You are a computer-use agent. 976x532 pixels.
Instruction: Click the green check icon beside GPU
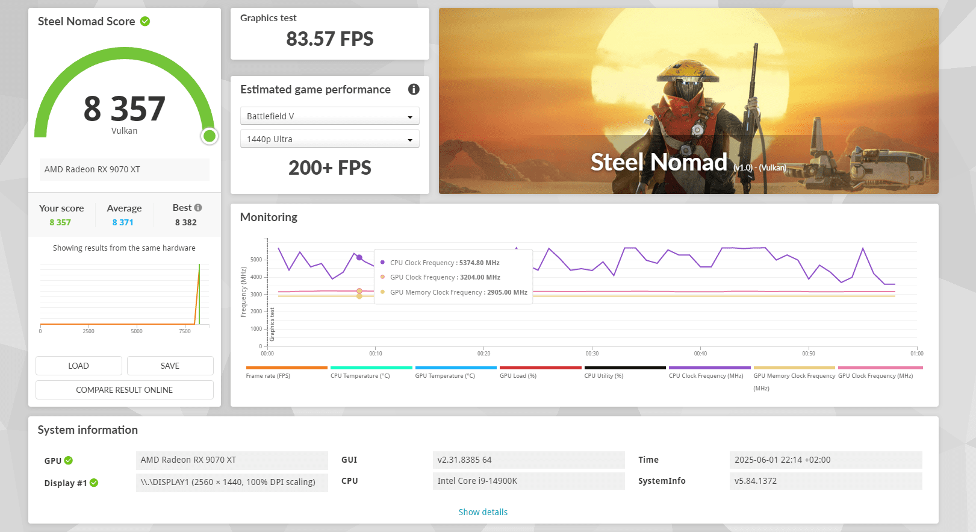point(69,460)
